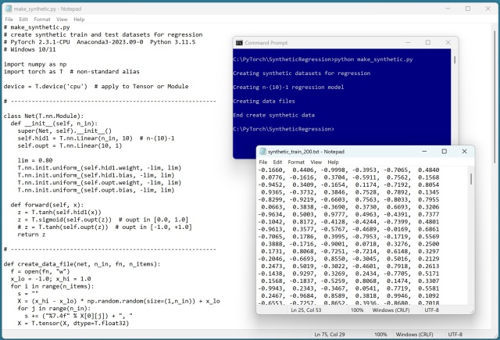The image size is (500, 340).
Task: Close the synthetic_train_200.txt Notepad window
Action: coord(464,151)
